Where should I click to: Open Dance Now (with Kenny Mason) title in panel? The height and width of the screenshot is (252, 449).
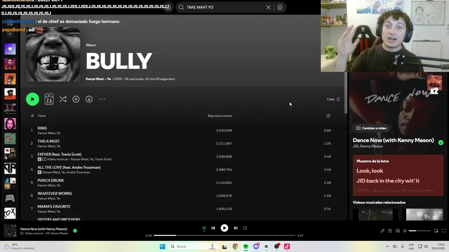[393, 140]
